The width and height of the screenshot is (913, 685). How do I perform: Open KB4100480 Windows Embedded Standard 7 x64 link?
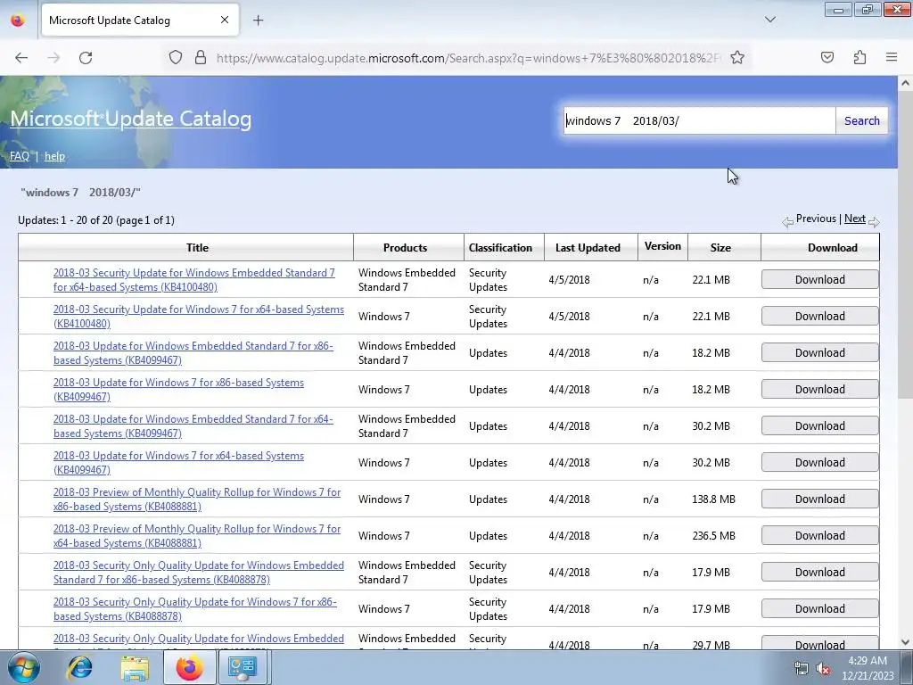pyautogui.click(x=193, y=279)
